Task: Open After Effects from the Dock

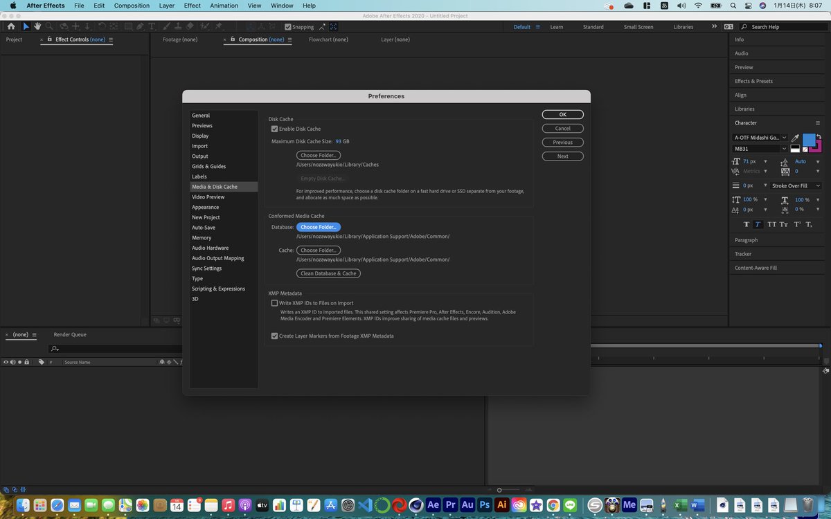Action: tap(434, 504)
